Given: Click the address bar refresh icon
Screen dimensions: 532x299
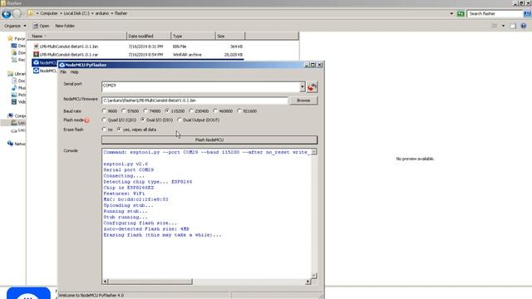Looking at the screenshot, I should point(461,13).
